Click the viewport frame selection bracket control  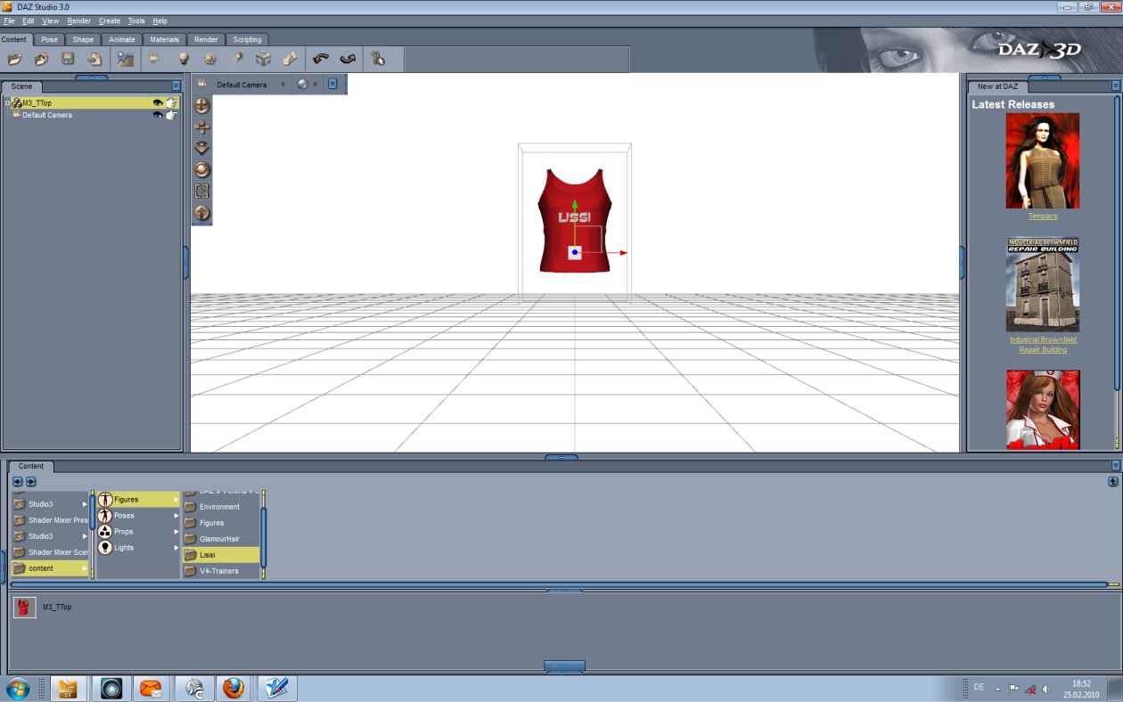coord(202,191)
